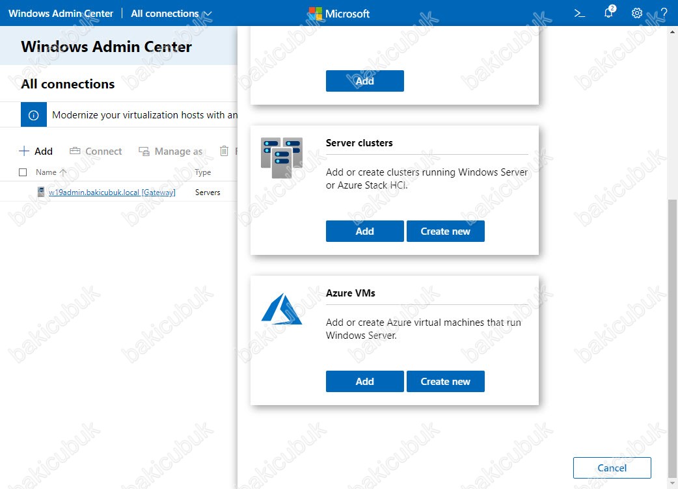Click Connect in the connections toolbar
678x489 pixels.
[96, 152]
